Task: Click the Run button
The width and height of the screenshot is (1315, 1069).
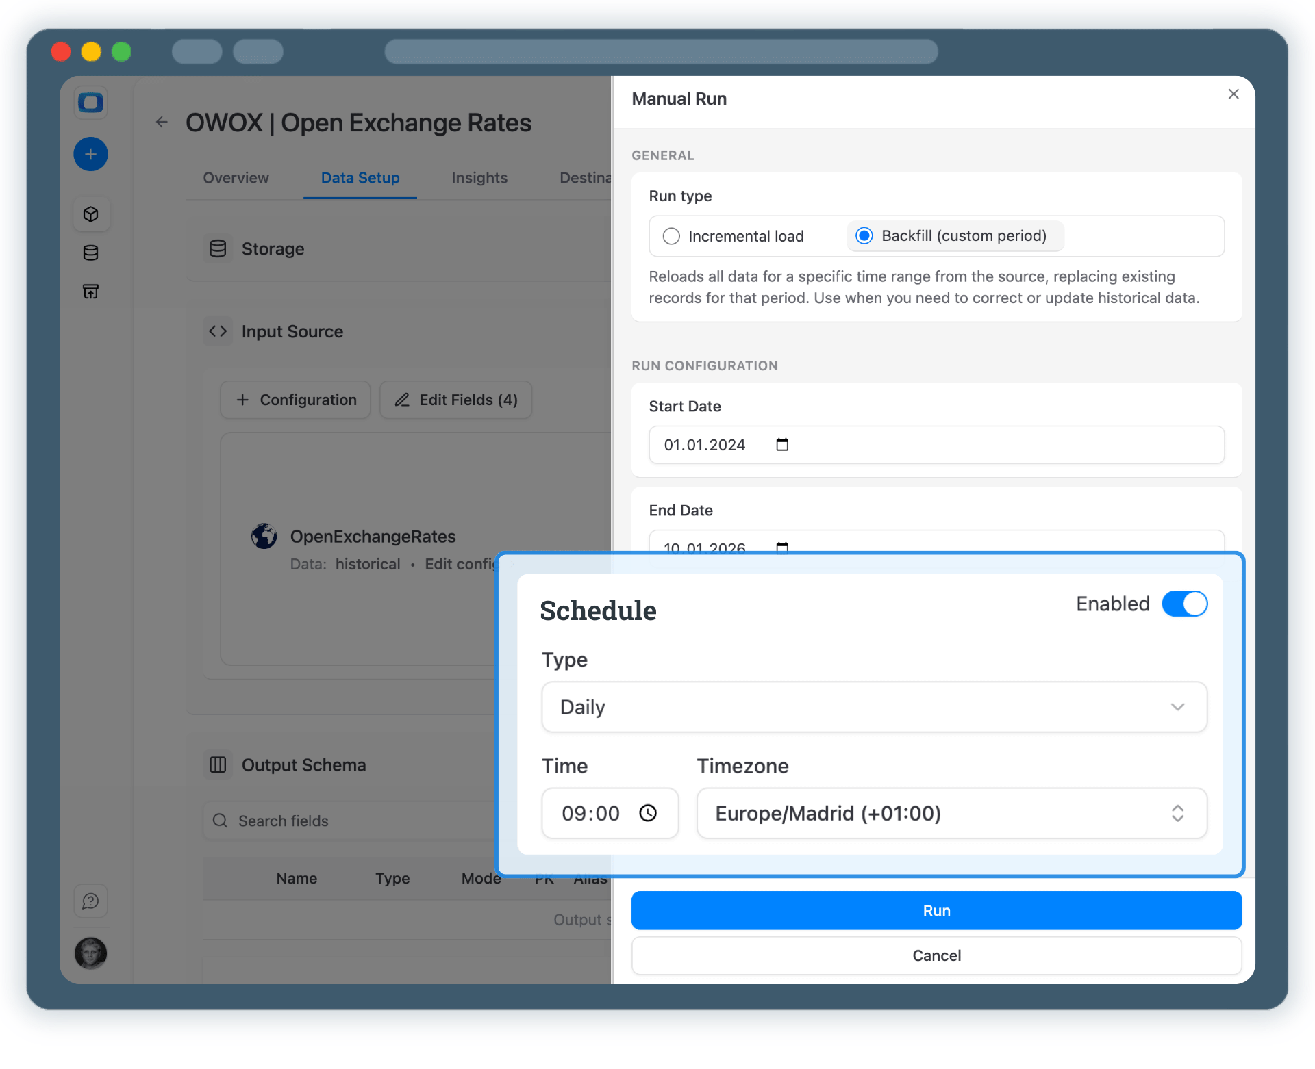Action: click(x=936, y=910)
